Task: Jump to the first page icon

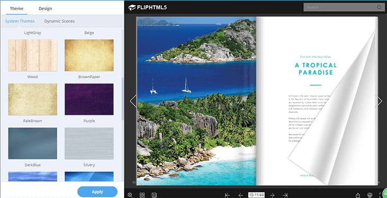Action: (x=227, y=195)
